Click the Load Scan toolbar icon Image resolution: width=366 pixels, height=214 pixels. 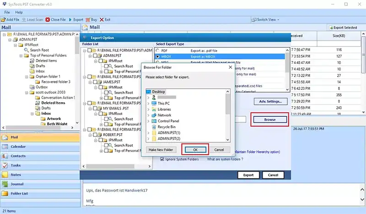[x=24, y=20]
